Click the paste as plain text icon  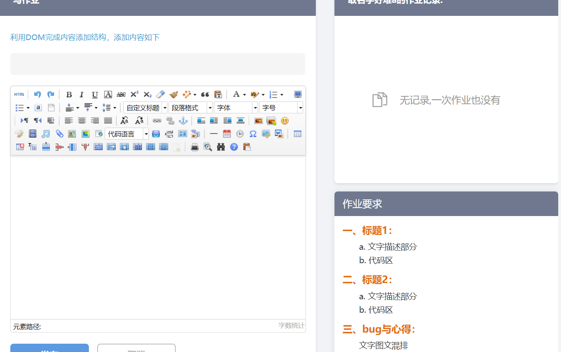[x=218, y=94]
